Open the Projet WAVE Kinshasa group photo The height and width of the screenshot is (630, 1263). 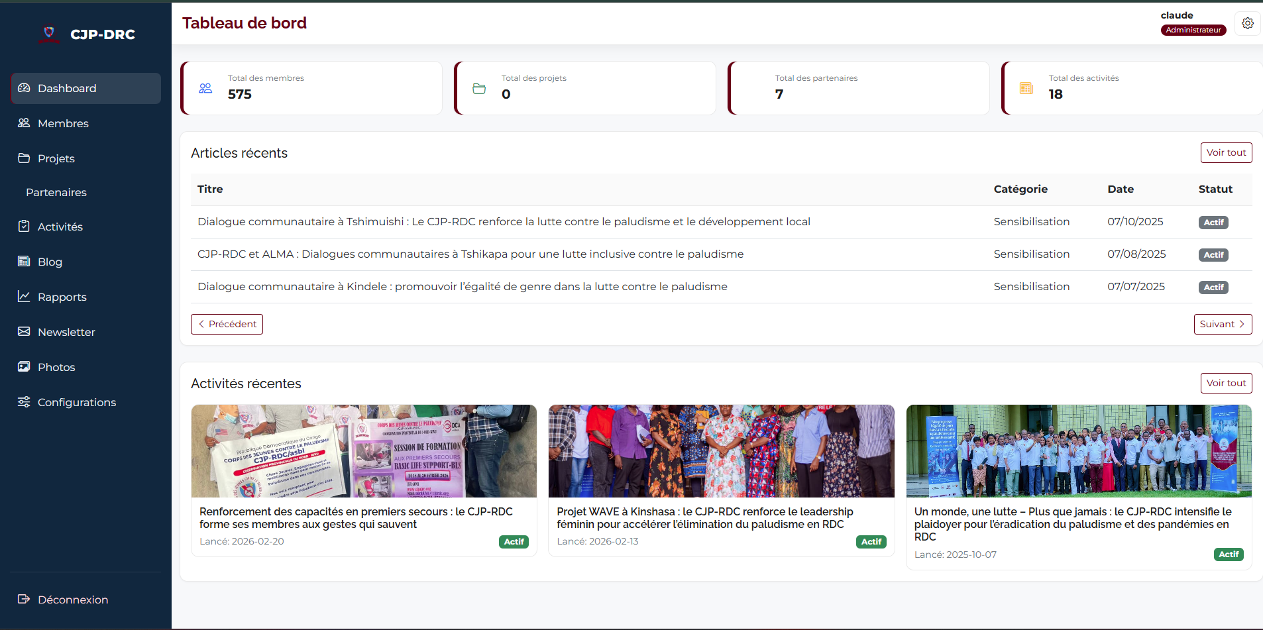click(721, 451)
